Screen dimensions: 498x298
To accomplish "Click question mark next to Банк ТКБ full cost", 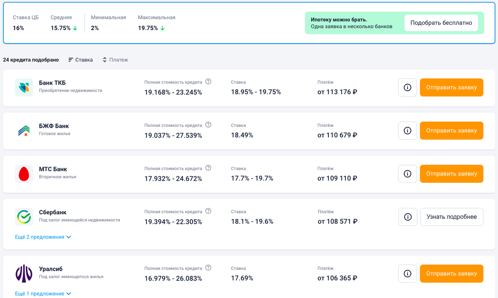I will [x=208, y=82].
